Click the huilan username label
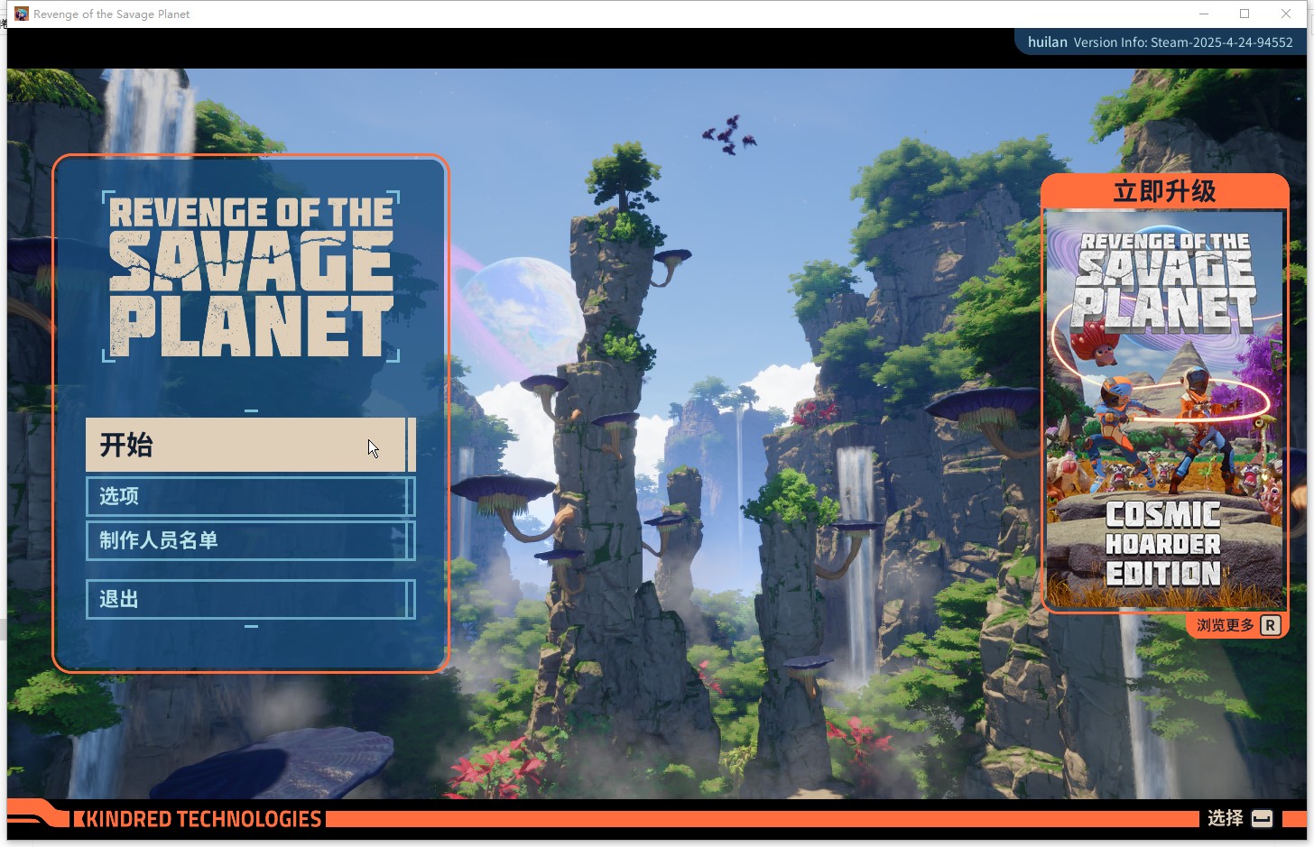 (1047, 42)
